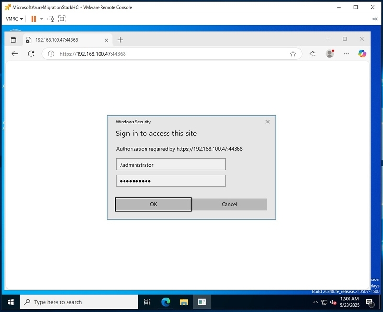The image size is (383, 312).
Task: Open File Explorer from the taskbar
Action: pyautogui.click(x=184, y=302)
